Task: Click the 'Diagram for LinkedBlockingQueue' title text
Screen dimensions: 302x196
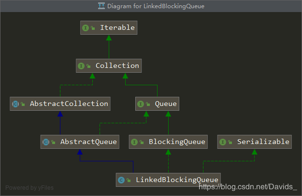Action: tap(156, 6)
